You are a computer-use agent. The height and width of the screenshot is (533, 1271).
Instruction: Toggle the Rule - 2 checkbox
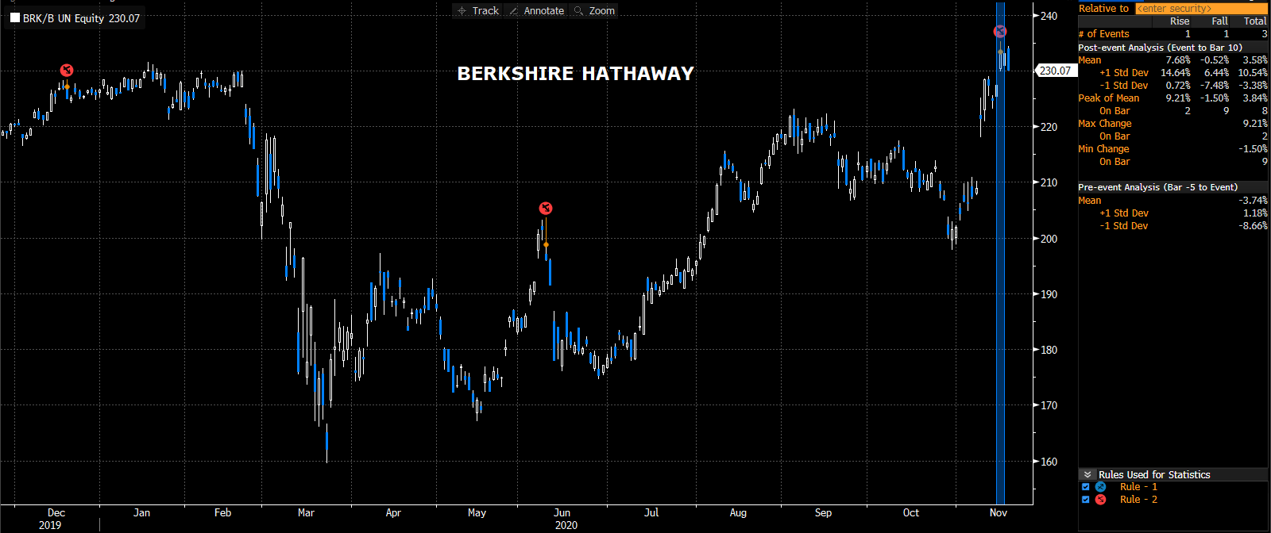click(1086, 500)
